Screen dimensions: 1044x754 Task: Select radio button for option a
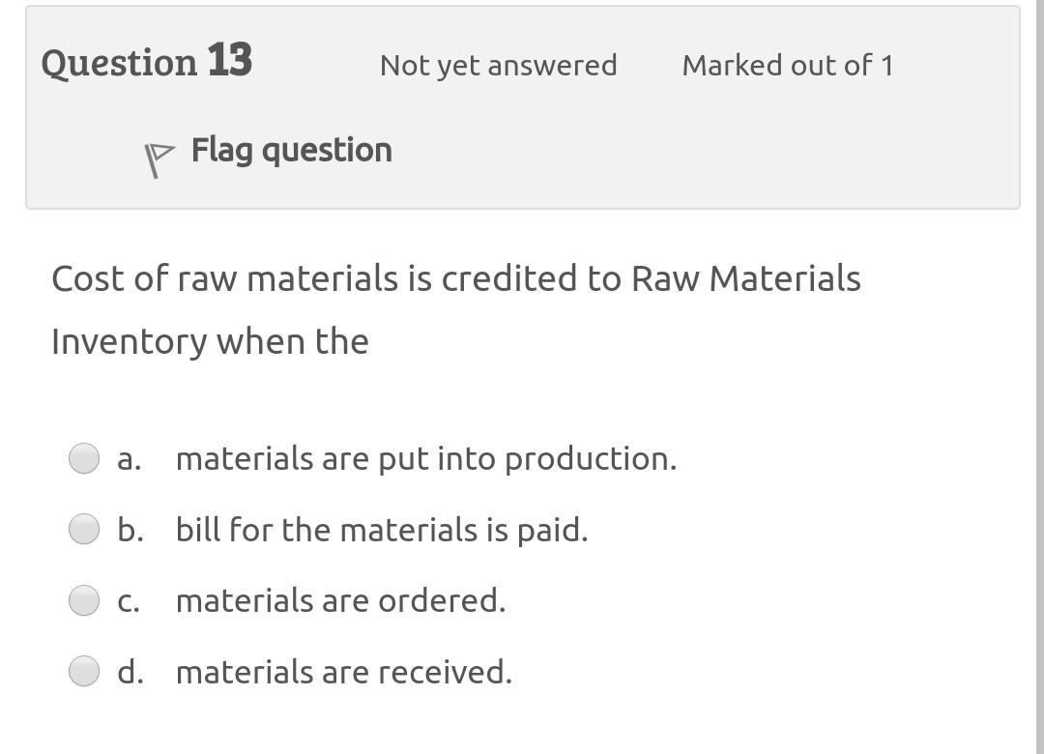pyautogui.click(x=83, y=458)
